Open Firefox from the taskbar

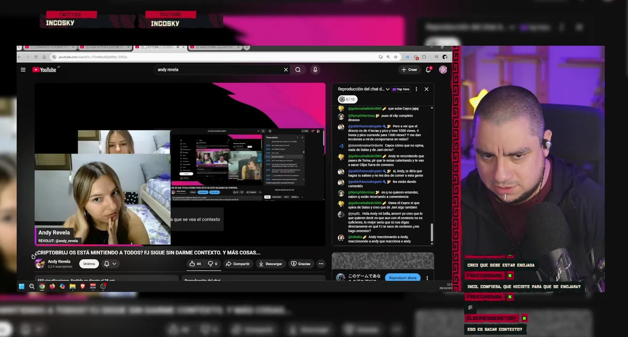point(52,286)
